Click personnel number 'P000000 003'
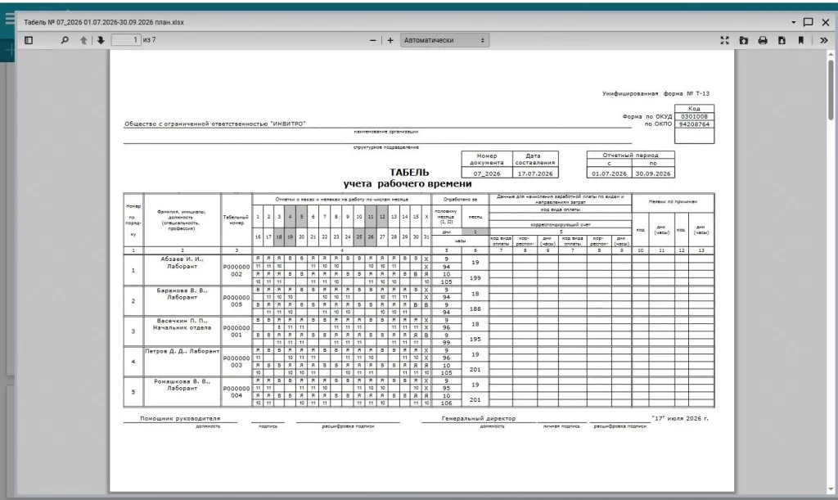The image size is (838, 500). point(237,362)
